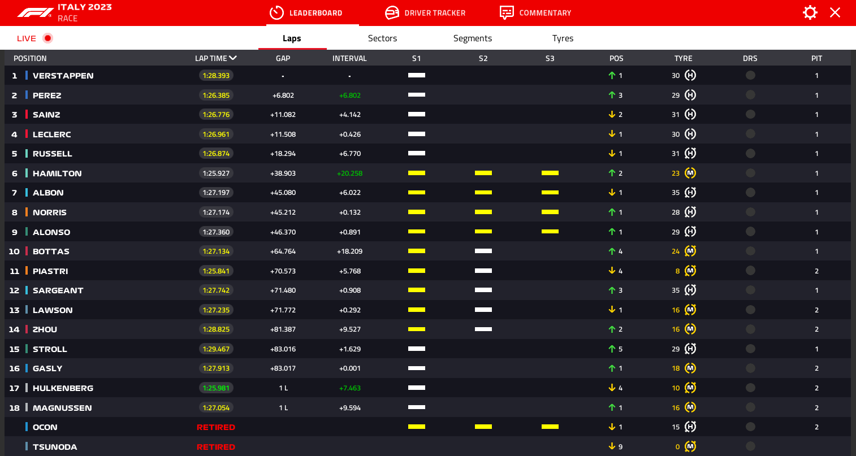This screenshot has height=456, width=856.
Task: Click Gasly's DRS indicator dot
Action: click(x=750, y=368)
